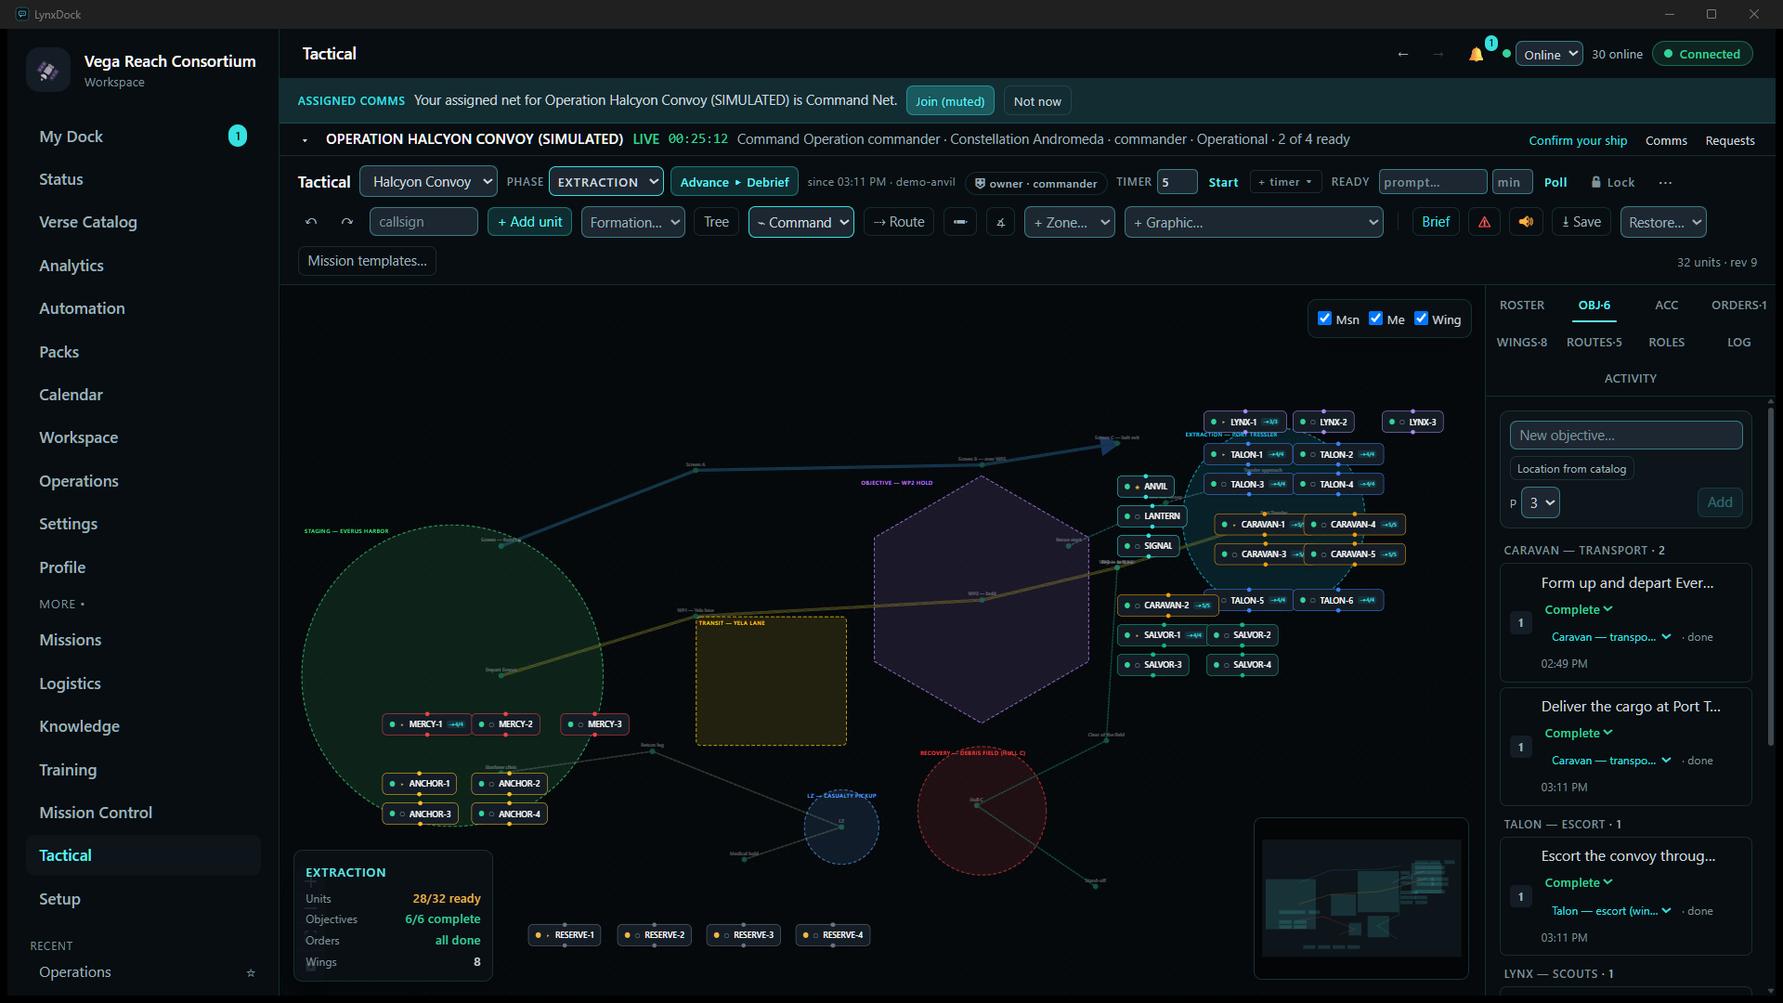
Task: Select the SIGNAL unit node
Action: [1149, 545]
